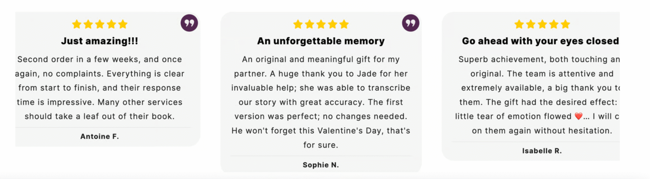
Task: Click the red heart emoji in Isabelle's review
Action: (x=579, y=116)
